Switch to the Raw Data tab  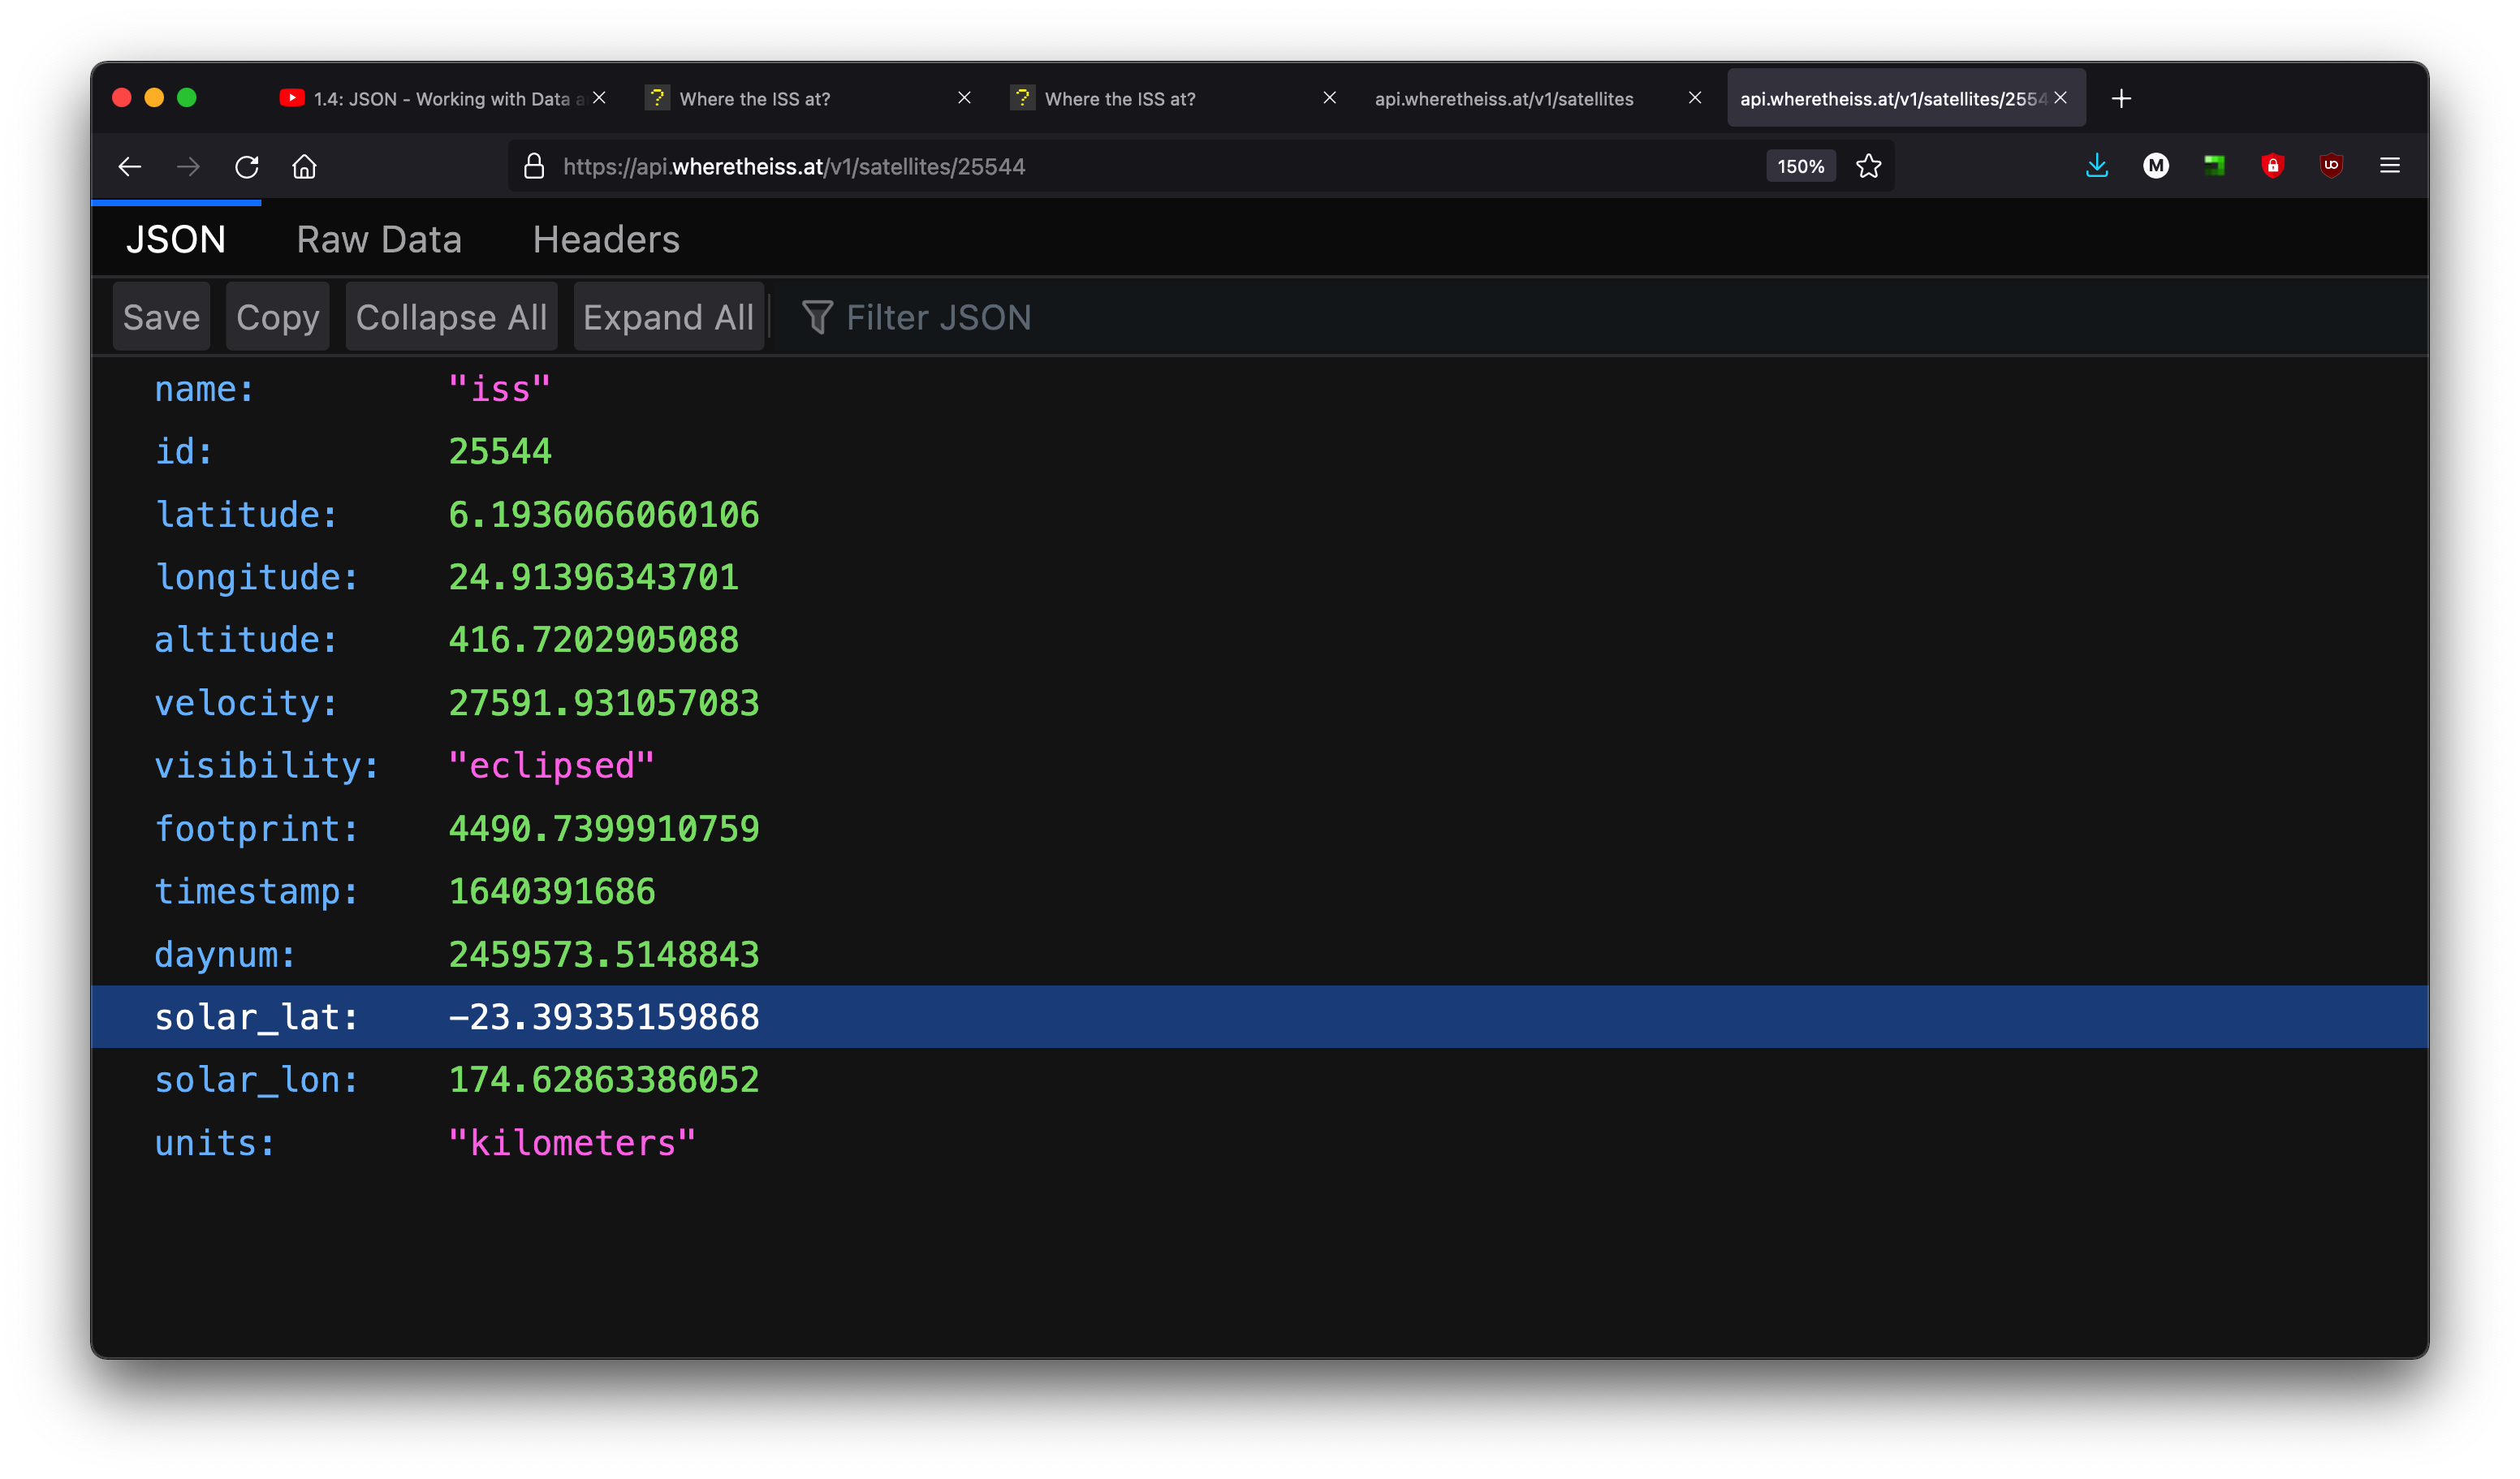tap(379, 240)
